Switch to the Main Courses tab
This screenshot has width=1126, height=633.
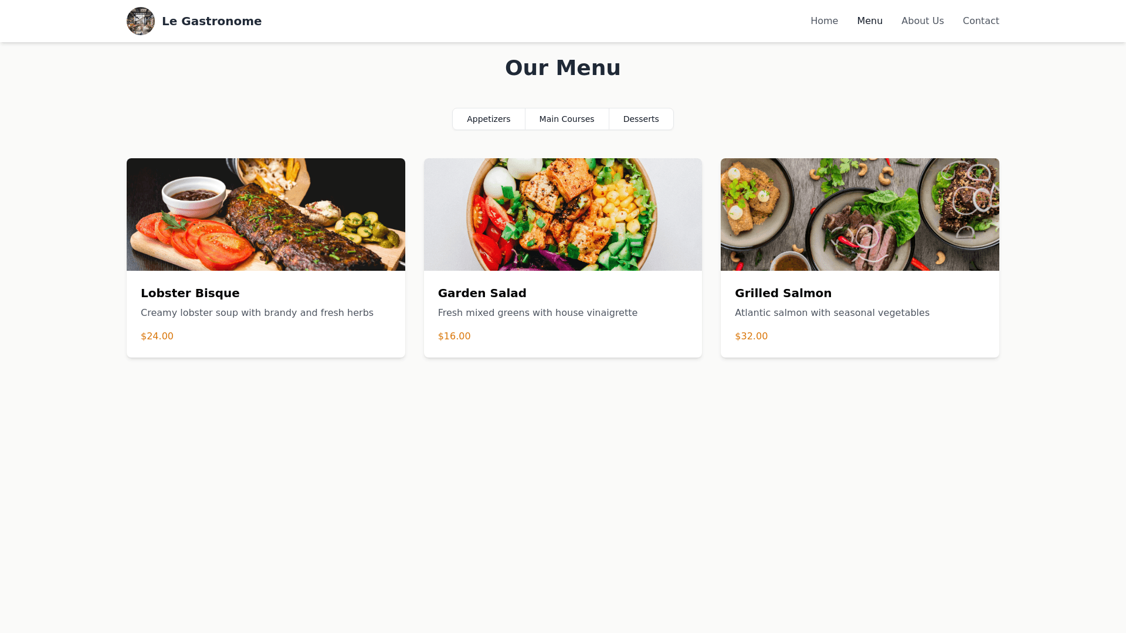567,119
